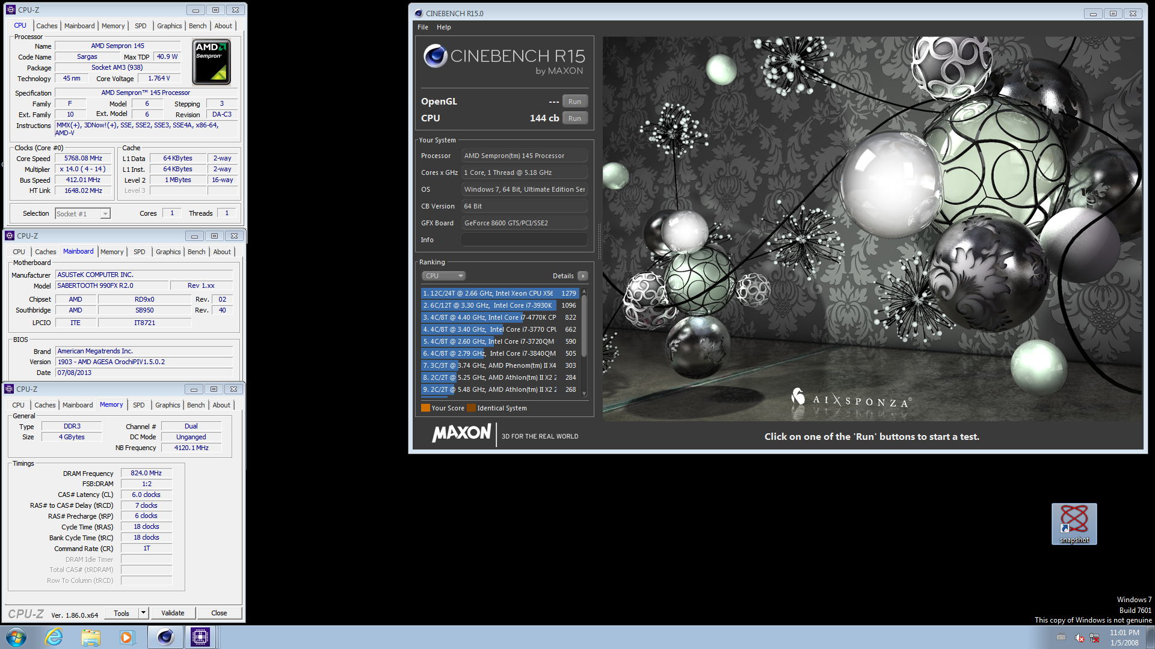Open the File menu in Cinebench
Screen dimensions: 1155x649
coord(423,27)
